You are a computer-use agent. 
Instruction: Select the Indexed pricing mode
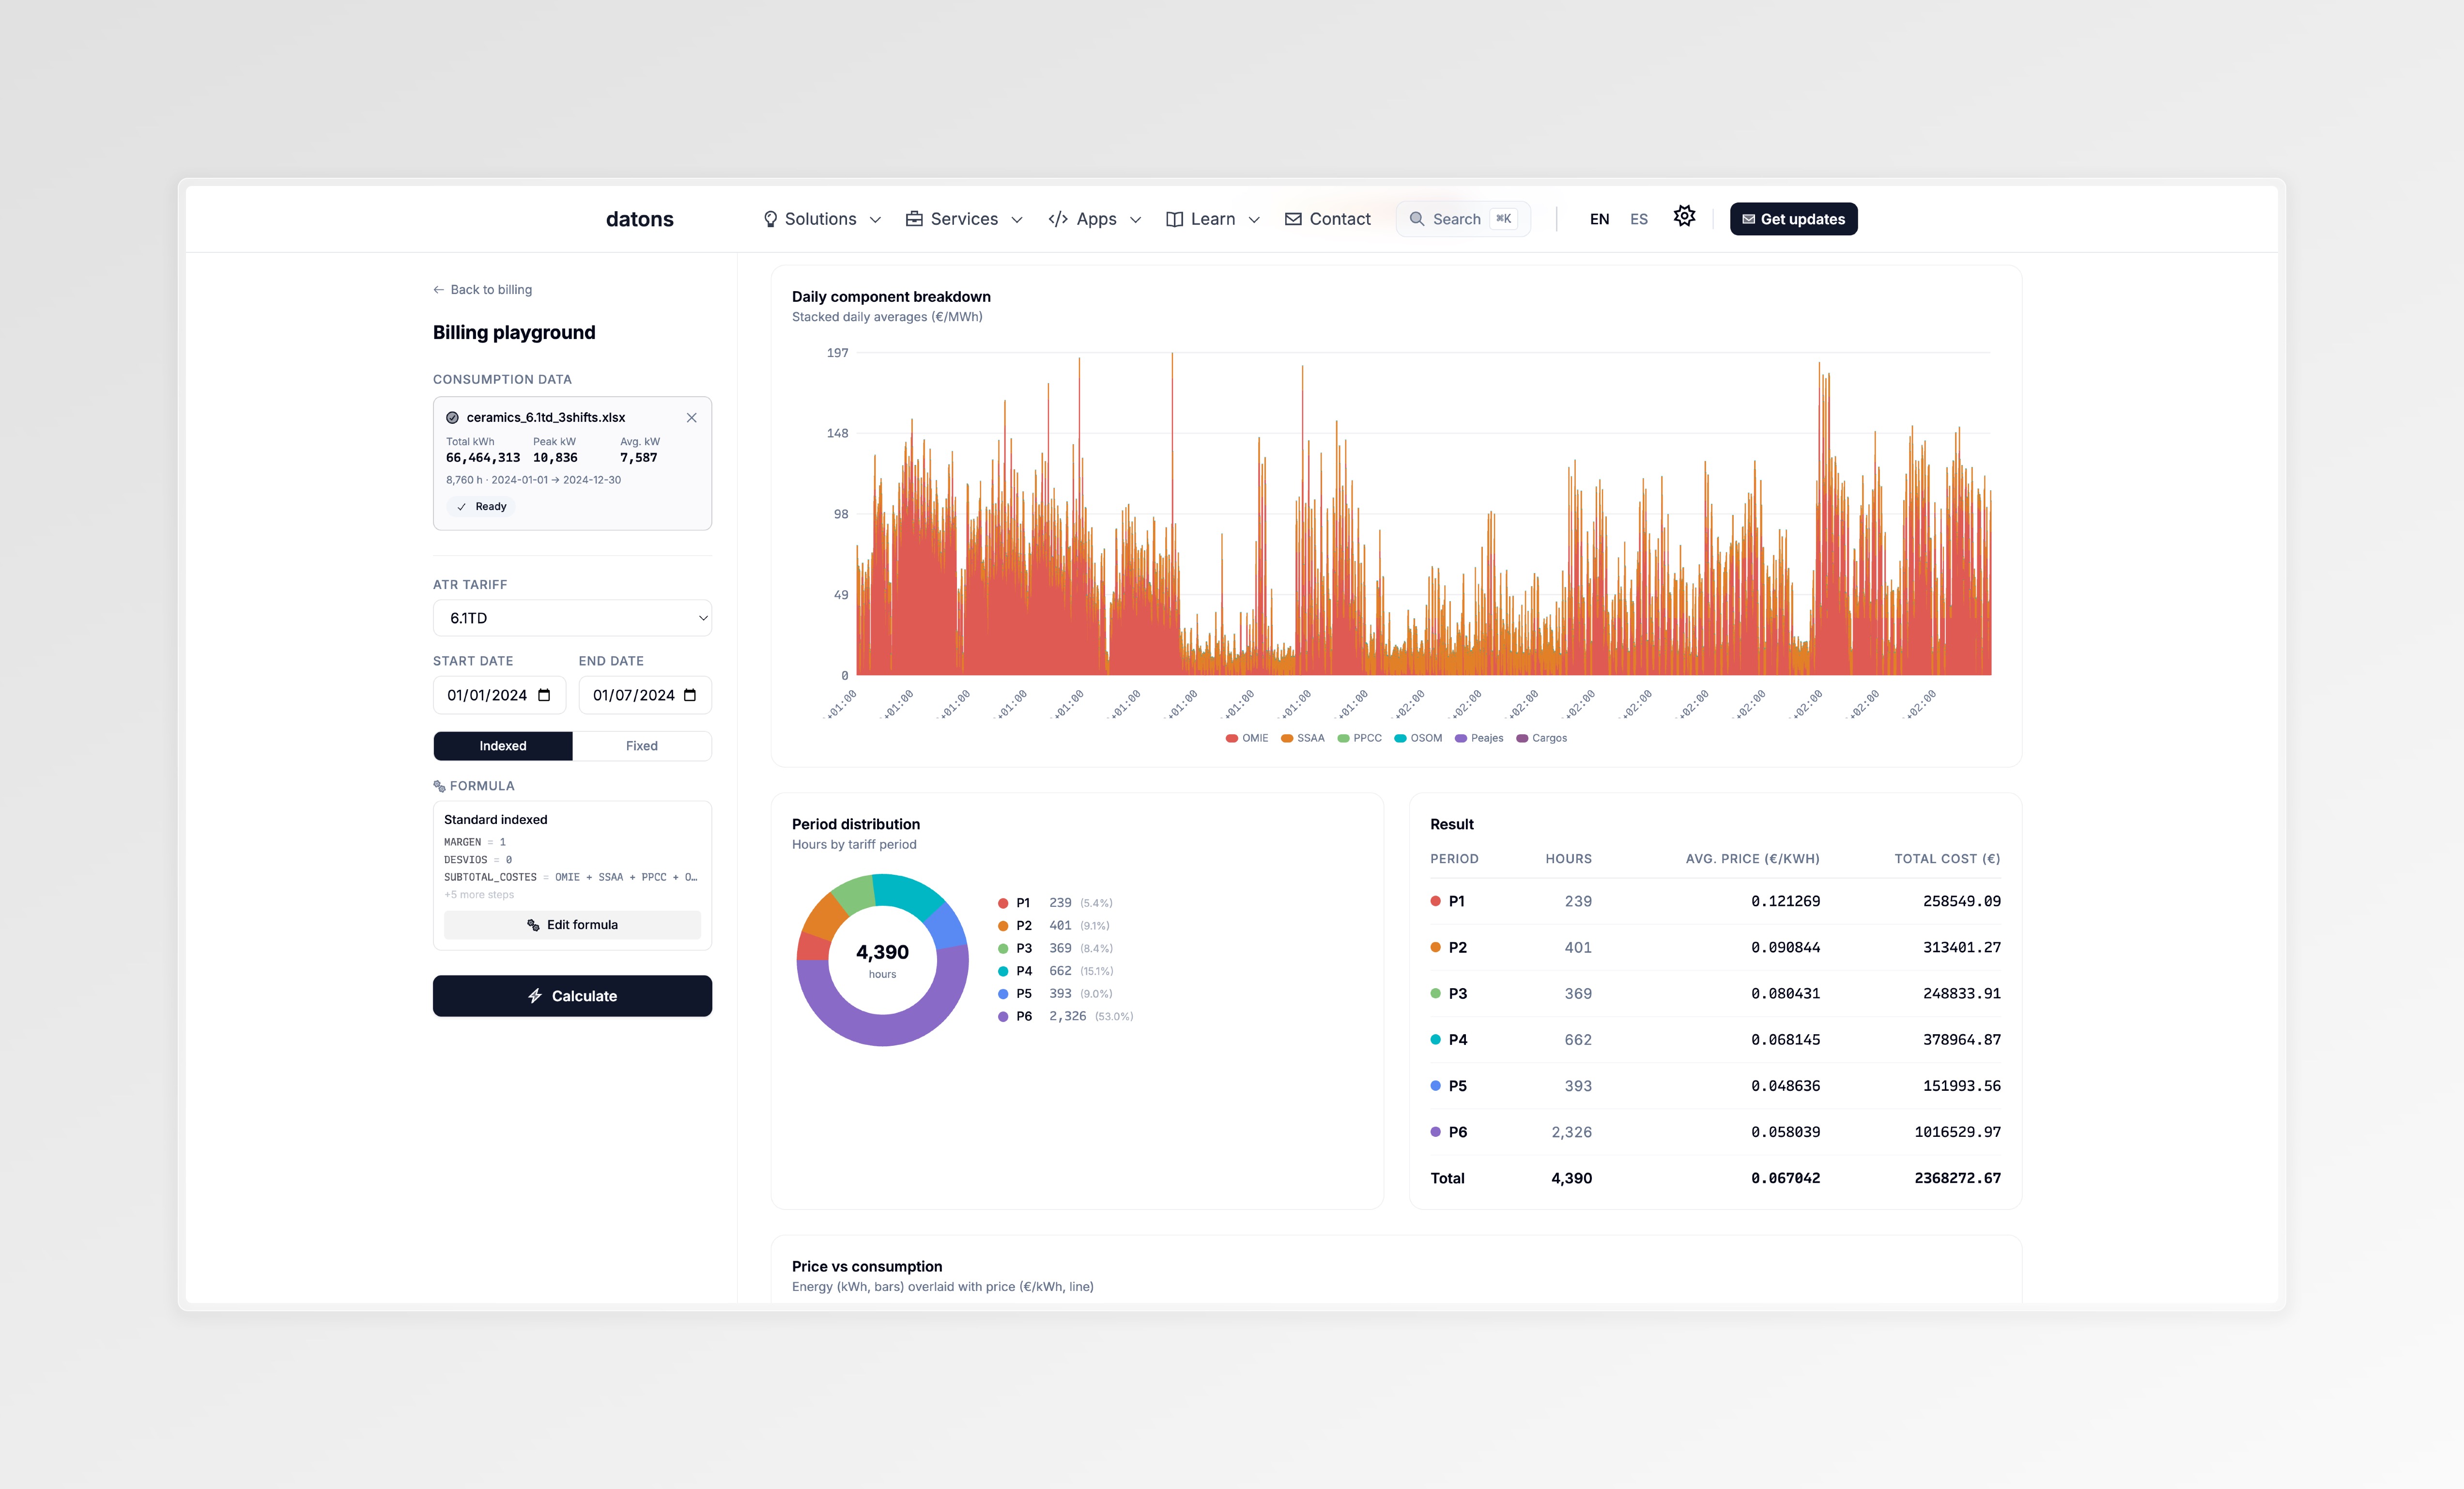coord(502,745)
